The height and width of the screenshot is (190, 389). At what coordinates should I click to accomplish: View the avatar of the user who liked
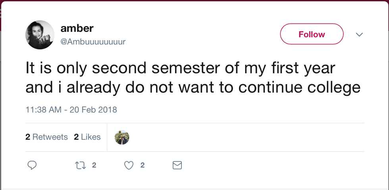click(122, 137)
